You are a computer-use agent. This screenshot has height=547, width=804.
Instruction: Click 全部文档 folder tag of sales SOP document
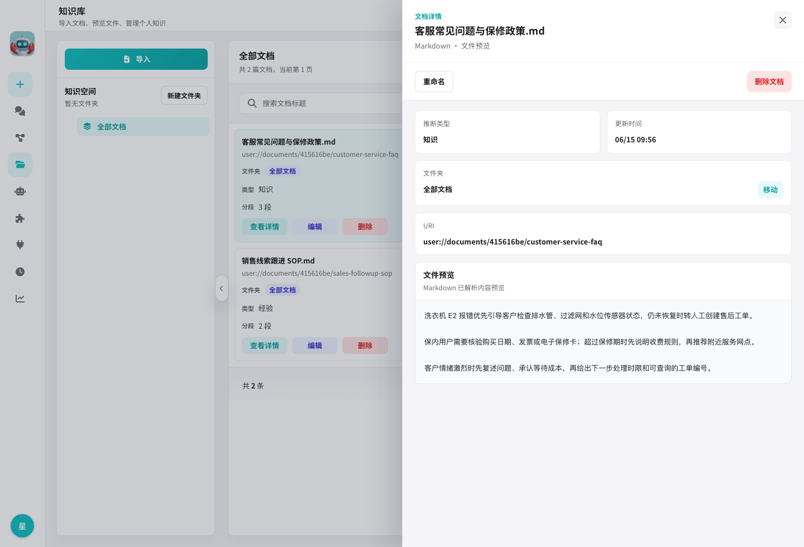[x=283, y=290]
